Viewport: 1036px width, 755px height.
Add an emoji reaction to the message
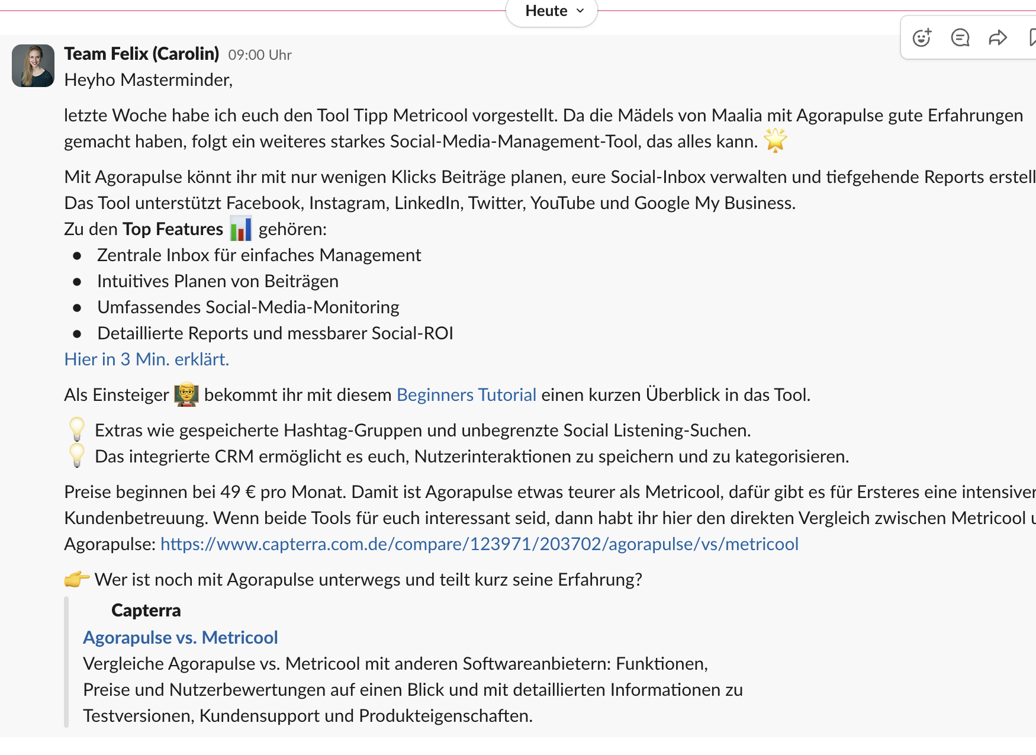(x=922, y=38)
